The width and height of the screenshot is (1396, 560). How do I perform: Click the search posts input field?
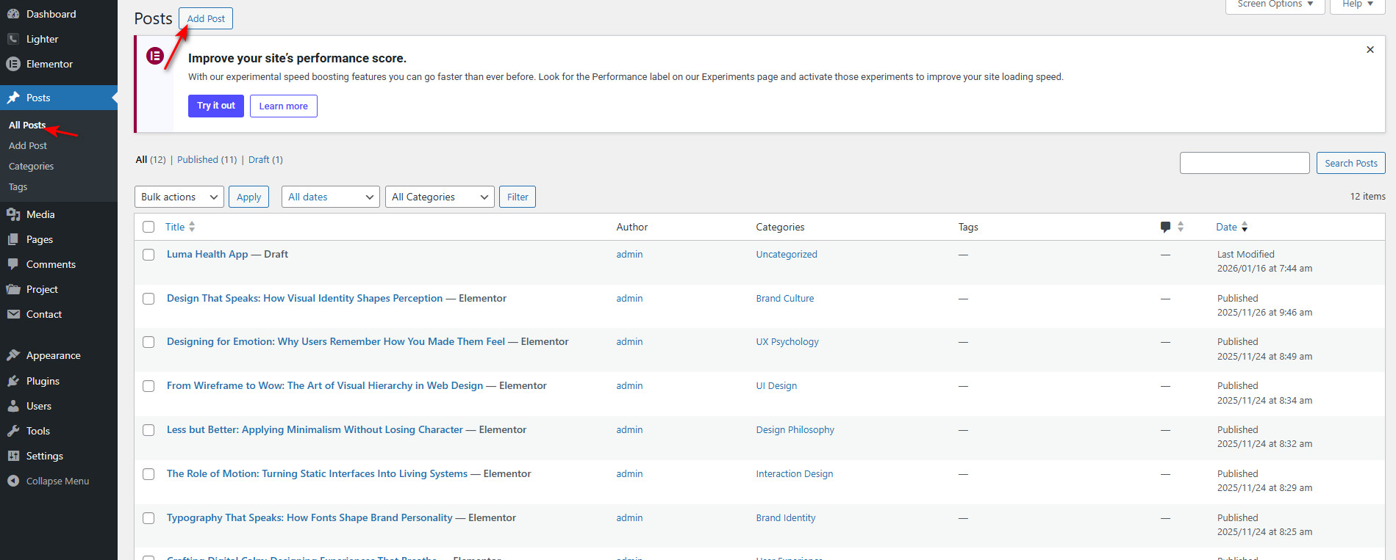coord(1244,163)
